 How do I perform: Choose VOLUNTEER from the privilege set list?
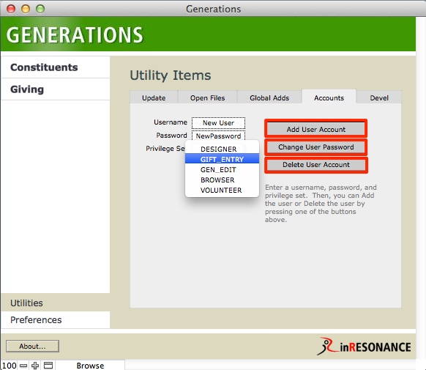click(x=222, y=190)
